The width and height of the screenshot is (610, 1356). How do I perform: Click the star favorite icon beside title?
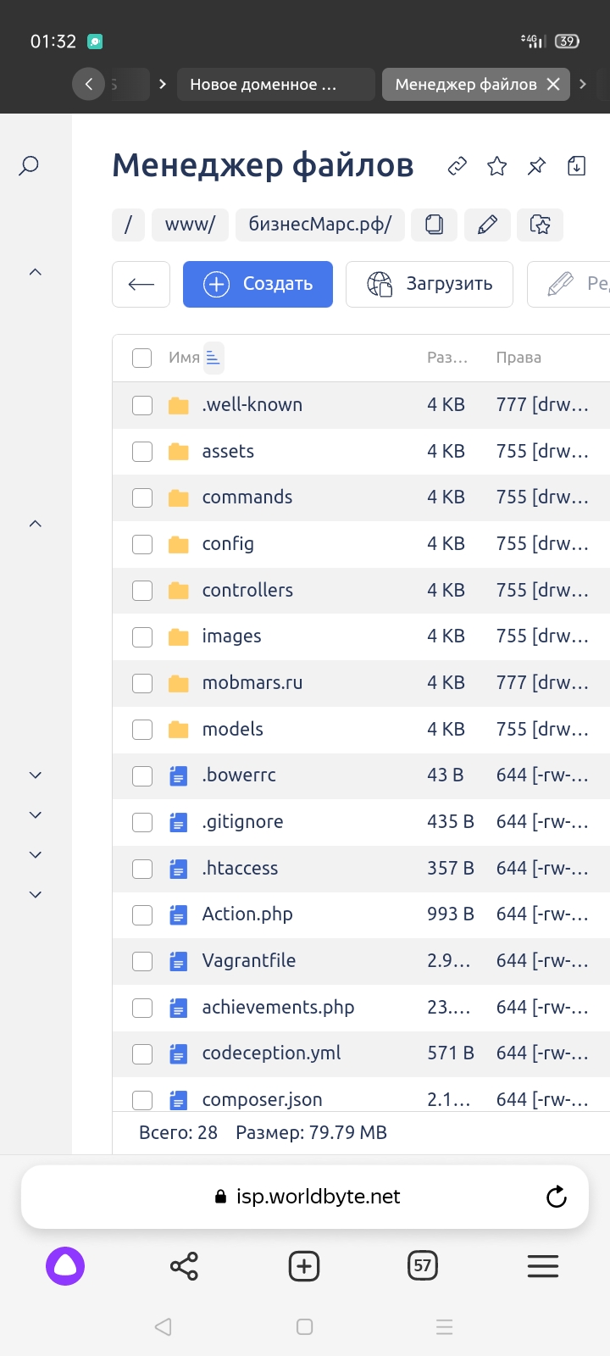tap(497, 166)
